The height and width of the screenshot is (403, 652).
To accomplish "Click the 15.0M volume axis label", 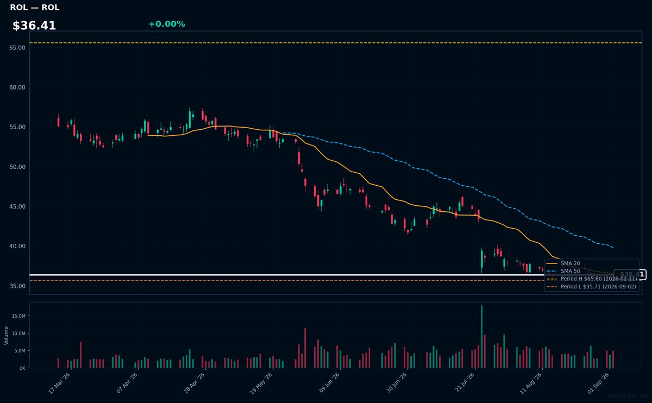I will click(x=18, y=316).
